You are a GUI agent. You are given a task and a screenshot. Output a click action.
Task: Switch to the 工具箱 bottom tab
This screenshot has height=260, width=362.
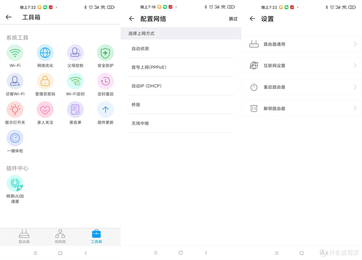point(96,236)
